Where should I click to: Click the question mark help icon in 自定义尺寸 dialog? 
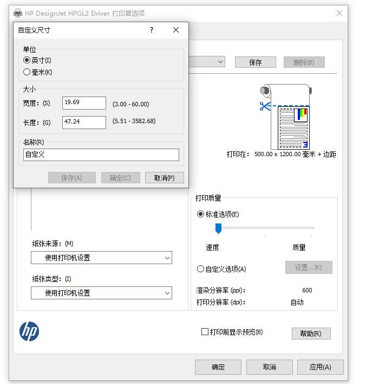point(152,30)
